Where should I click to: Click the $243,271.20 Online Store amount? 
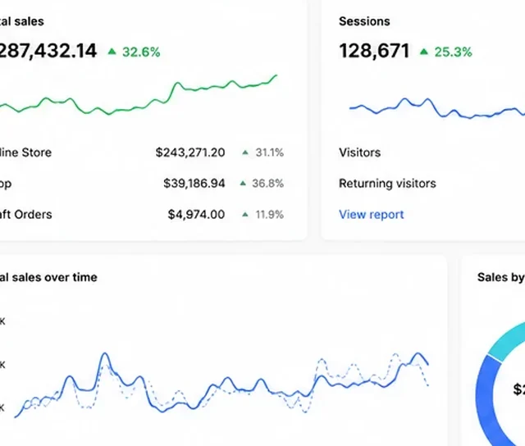(190, 152)
